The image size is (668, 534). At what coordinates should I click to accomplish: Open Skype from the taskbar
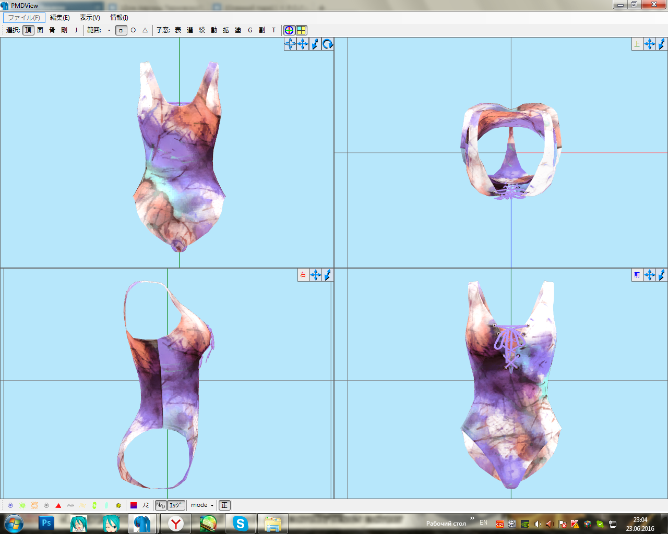(240, 524)
